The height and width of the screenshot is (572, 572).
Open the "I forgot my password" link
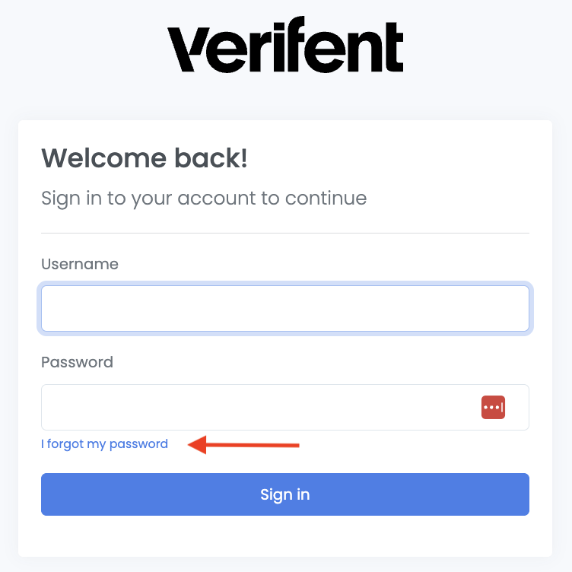(104, 444)
